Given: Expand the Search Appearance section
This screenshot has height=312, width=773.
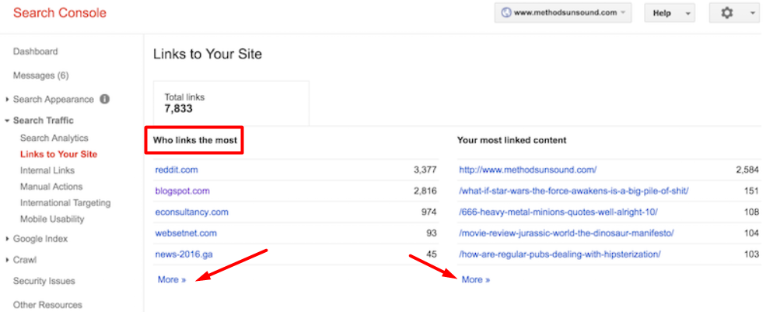Looking at the screenshot, I should pos(8,100).
